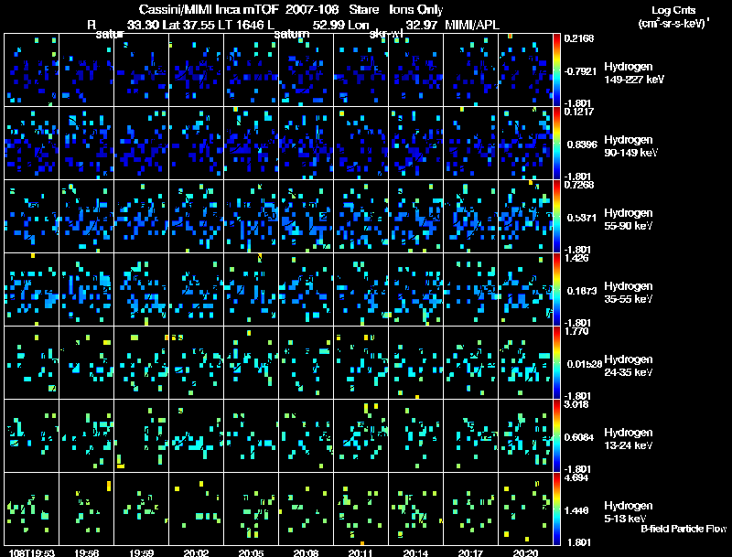Click the Hydrogen 24-35 keV panel at 20:02
732x557 pixels.
pos(196,362)
